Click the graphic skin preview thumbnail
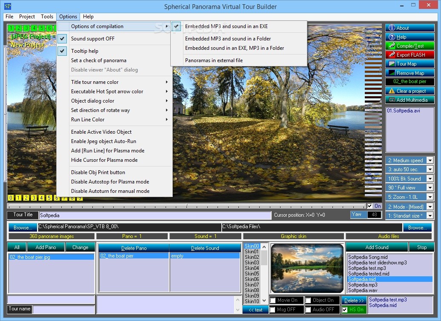 [x=307, y=269]
